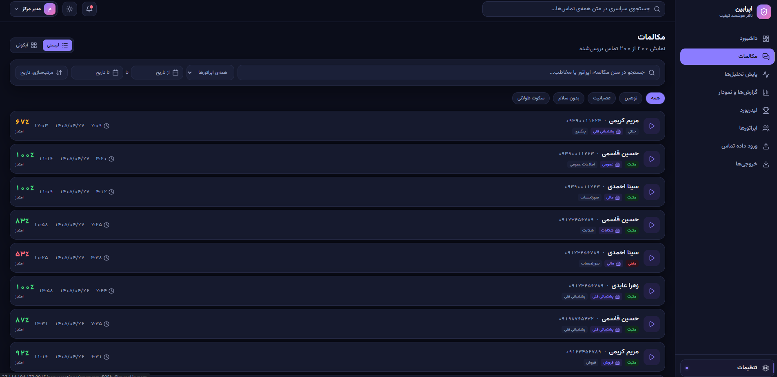777x377 pixels.
Task: Select the همه filter chip
Action: (655, 98)
